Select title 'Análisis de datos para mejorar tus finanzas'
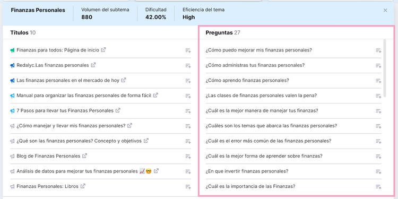The image size is (398, 199). pos(77,171)
